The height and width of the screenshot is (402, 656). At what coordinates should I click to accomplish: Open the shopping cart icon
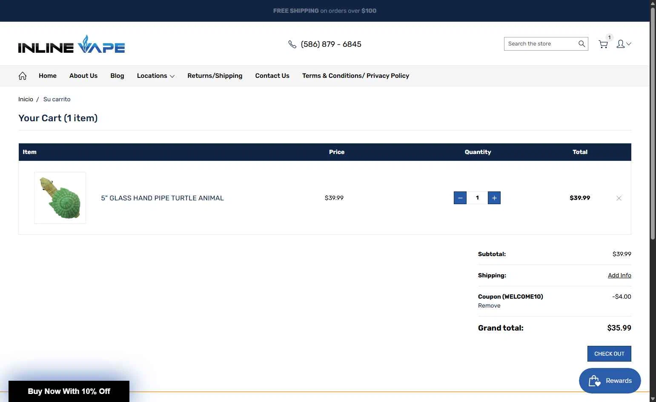point(603,44)
